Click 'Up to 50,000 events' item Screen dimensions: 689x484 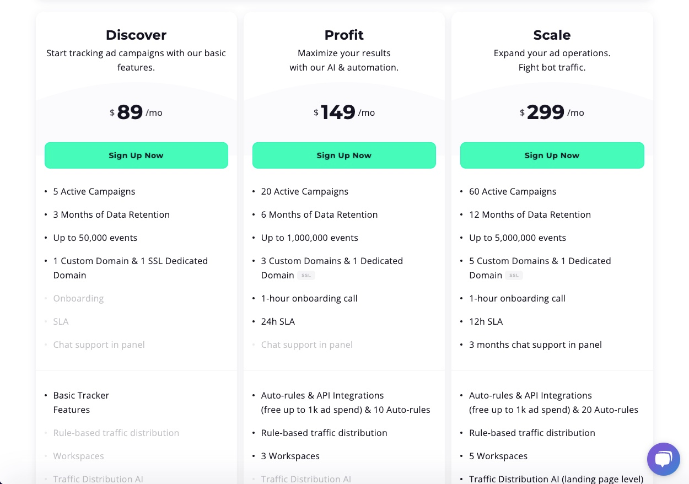[x=95, y=238]
